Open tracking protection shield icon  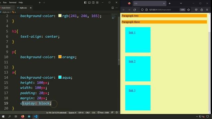142,10
